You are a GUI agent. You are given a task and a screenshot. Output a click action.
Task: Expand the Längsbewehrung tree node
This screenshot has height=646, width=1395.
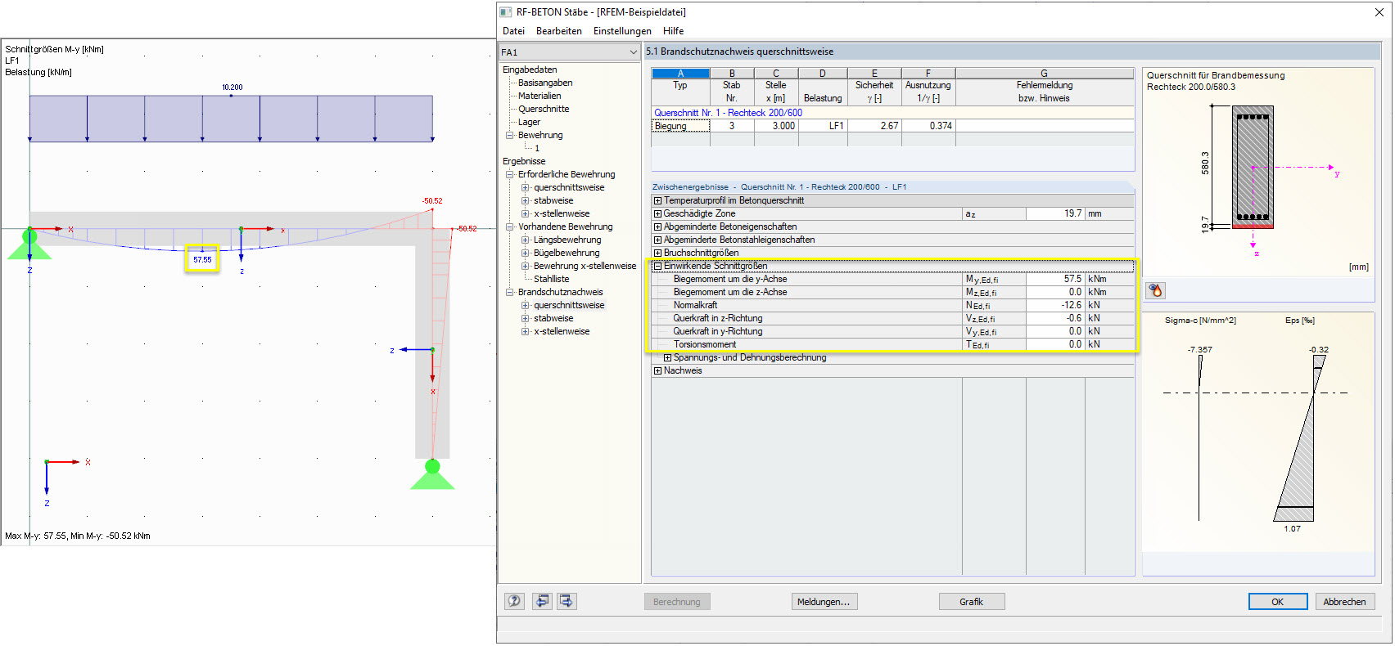click(x=526, y=240)
